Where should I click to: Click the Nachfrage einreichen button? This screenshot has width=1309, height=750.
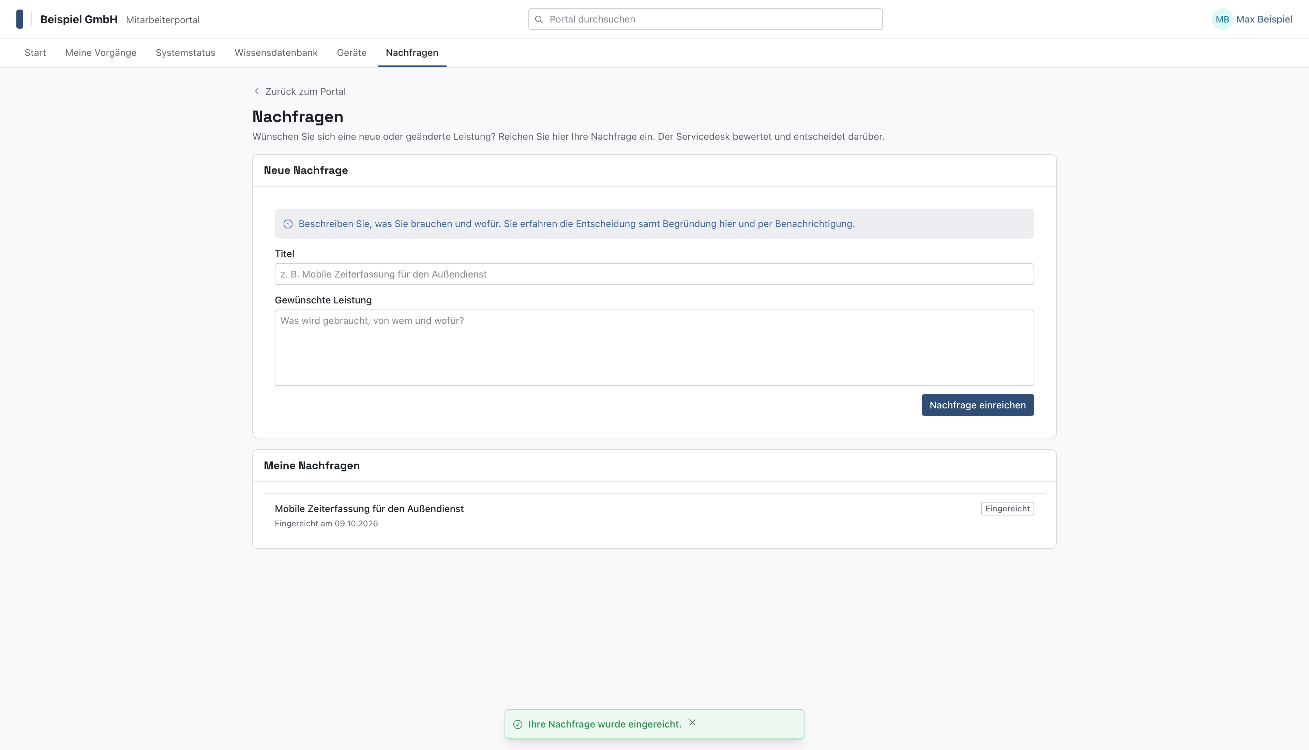[977, 405]
